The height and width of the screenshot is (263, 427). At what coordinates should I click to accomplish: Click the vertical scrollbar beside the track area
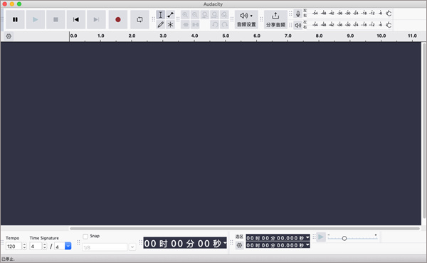click(424, 130)
